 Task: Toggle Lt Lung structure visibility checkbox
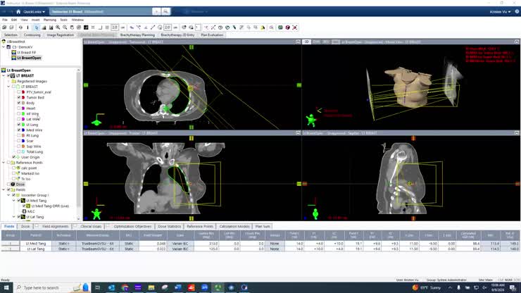19,125
